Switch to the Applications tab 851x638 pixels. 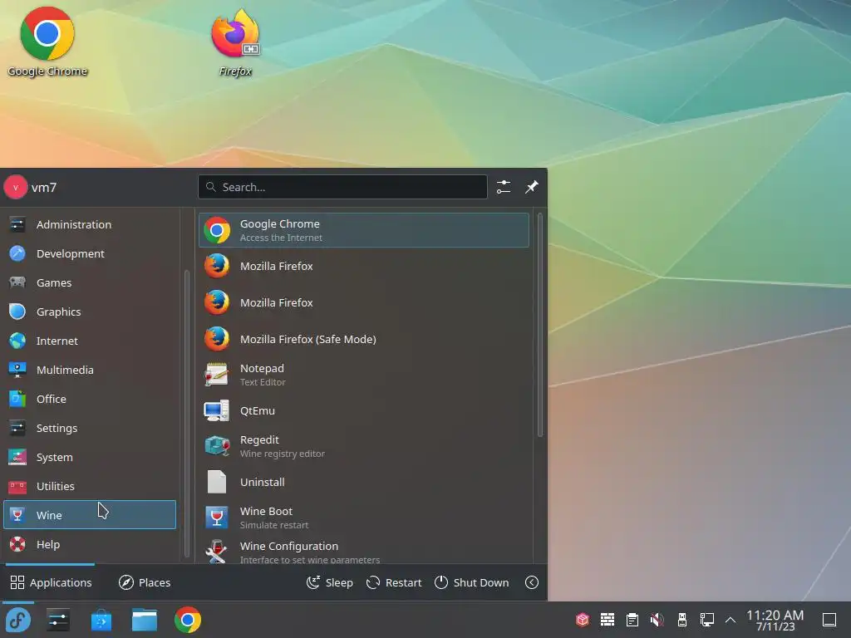pyautogui.click(x=51, y=582)
